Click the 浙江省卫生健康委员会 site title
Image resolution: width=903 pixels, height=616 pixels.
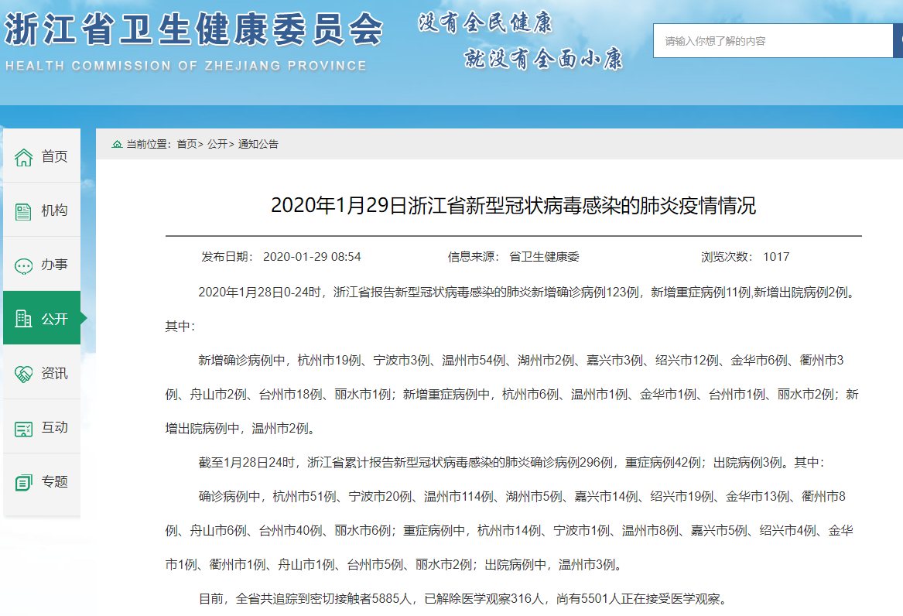pos(193,29)
